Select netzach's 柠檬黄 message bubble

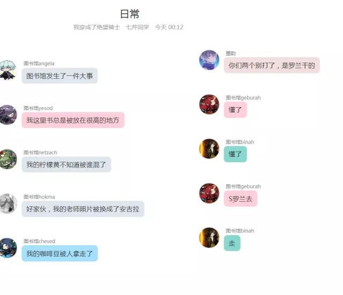[66, 164]
